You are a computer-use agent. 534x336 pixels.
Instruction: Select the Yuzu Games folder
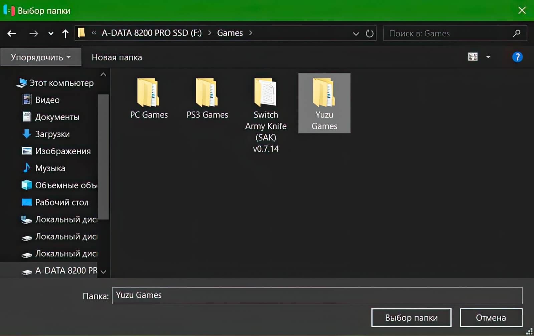click(x=324, y=103)
